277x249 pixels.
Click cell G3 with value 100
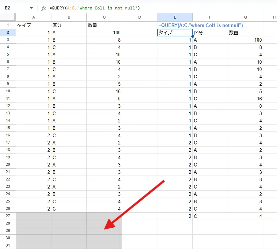[246, 40]
